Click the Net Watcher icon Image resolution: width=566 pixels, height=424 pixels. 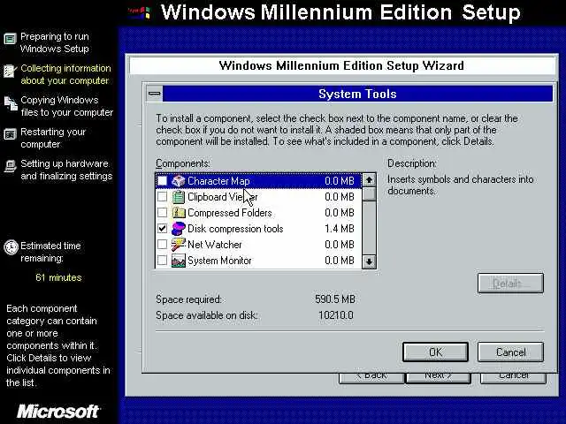178,245
